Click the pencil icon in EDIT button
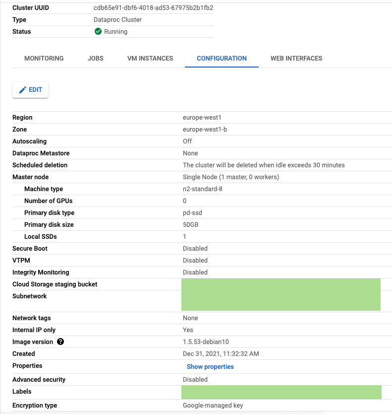 pyautogui.click(x=22, y=90)
